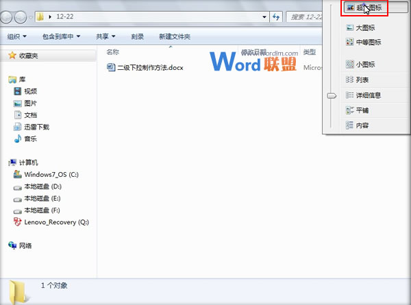Open Include in library (包含到库中) dropdown
The image size is (411, 305).
[62, 36]
